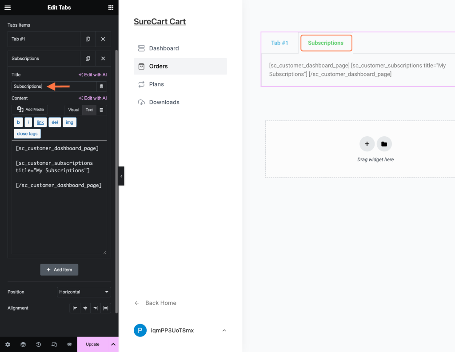Set alignment to center
Image resolution: width=455 pixels, height=352 pixels.
pyautogui.click(x=85, y=308)
